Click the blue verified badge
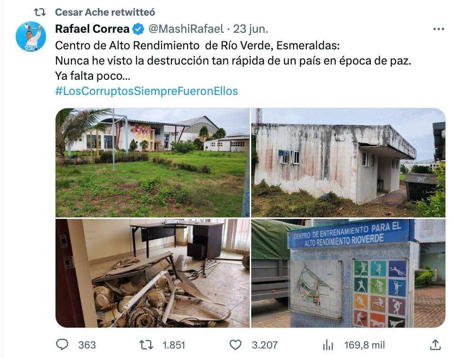The height and width of the screenshot is (358, 453). (x=138, y=29)
